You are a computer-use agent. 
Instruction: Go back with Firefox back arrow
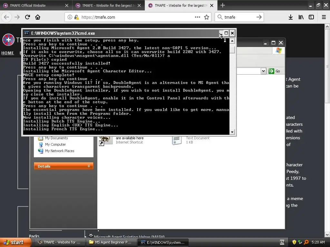point(6,17)
